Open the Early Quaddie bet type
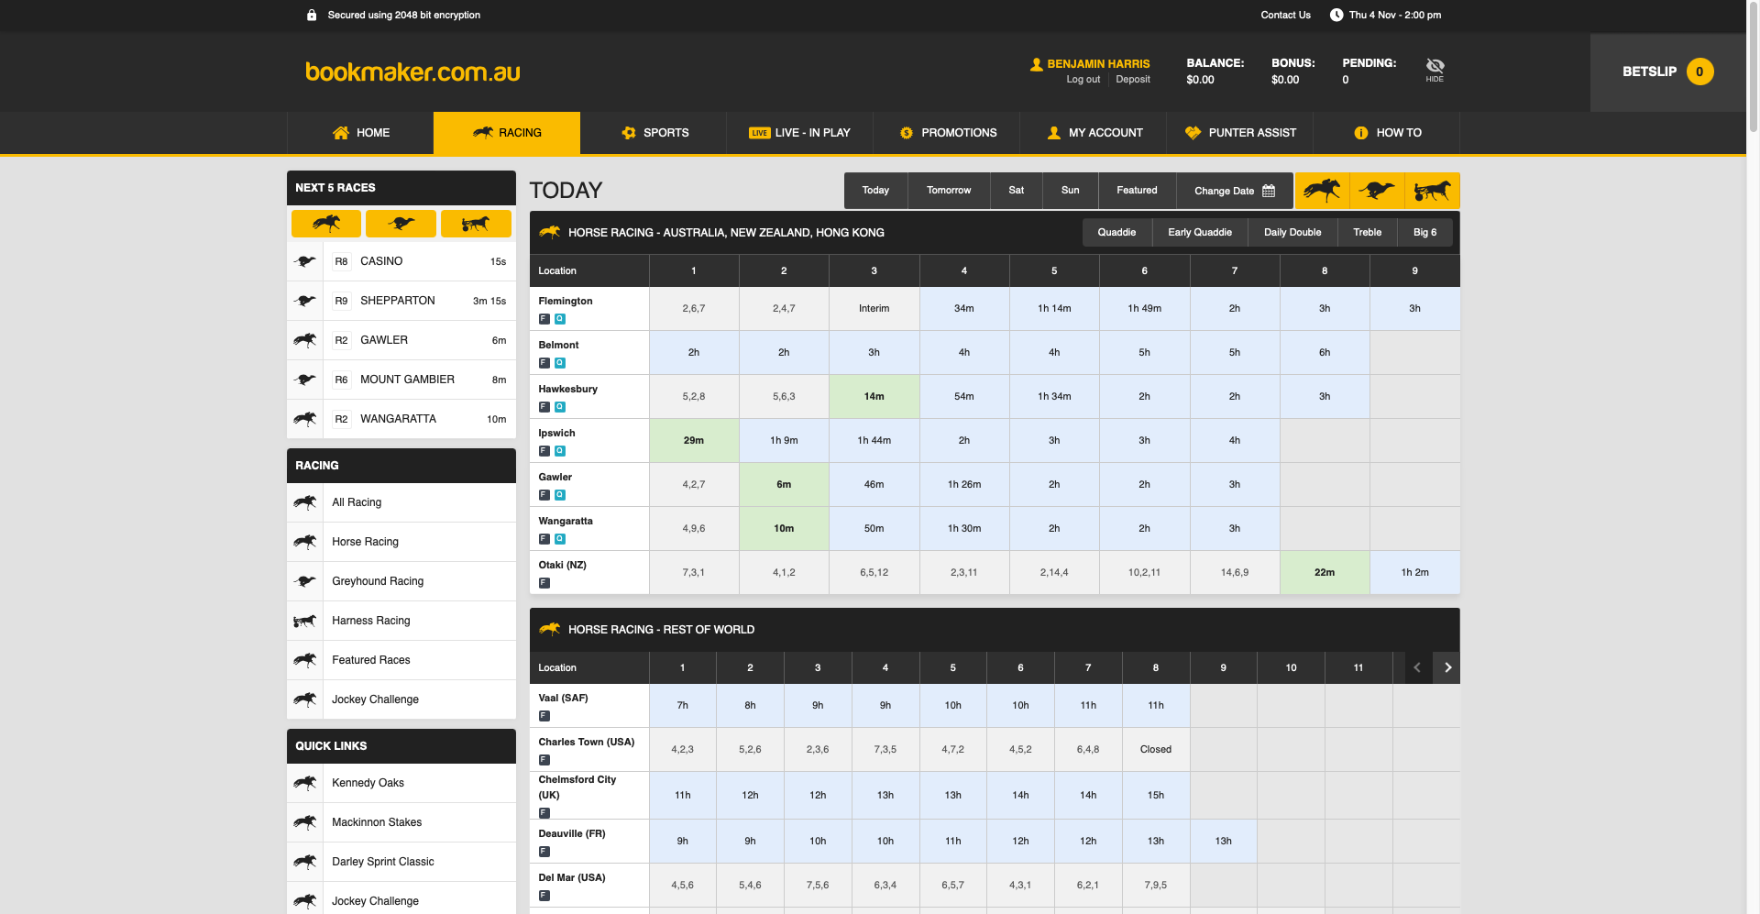1760x914 pixels. click(x=1200, y=233)
